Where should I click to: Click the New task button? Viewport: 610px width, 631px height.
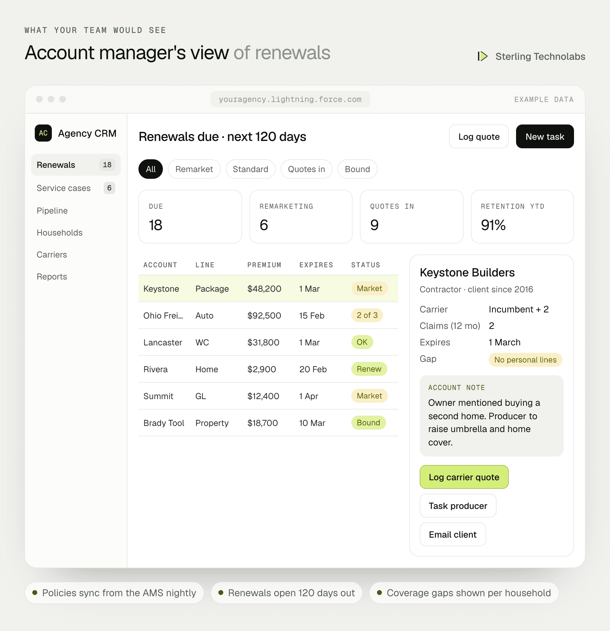pyautogui.click(x=545, y=136)
